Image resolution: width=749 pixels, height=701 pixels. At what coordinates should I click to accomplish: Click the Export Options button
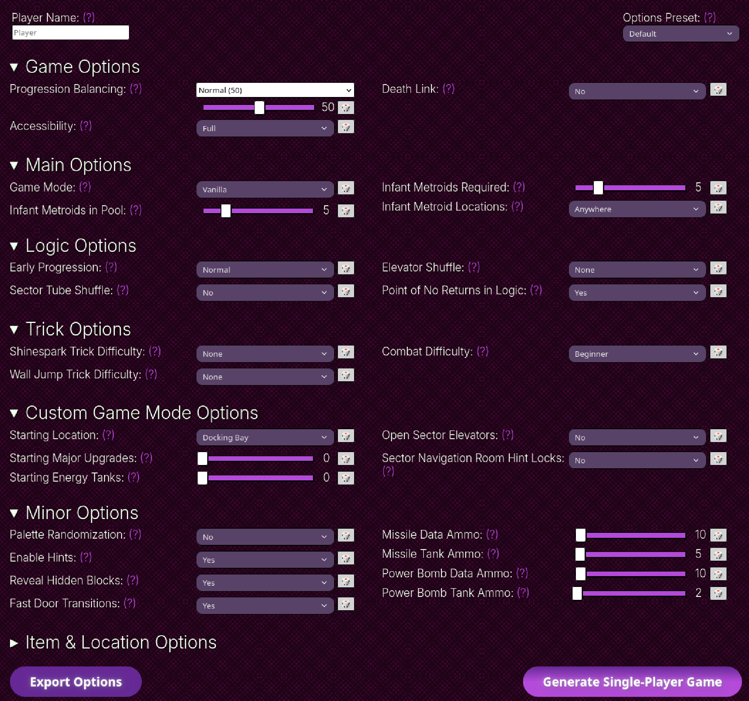pos(75,681)
